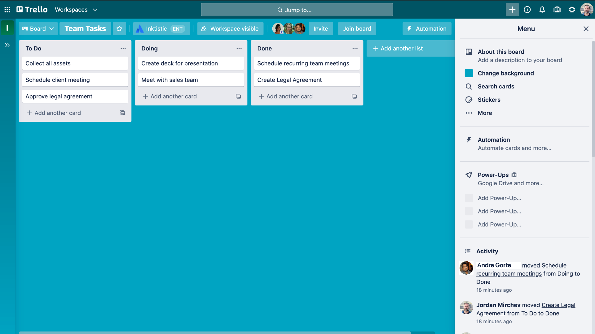Click the Jump to search input field
Image resolution: width=595 pixels, height=334 pixels.
tap(297, 9)
